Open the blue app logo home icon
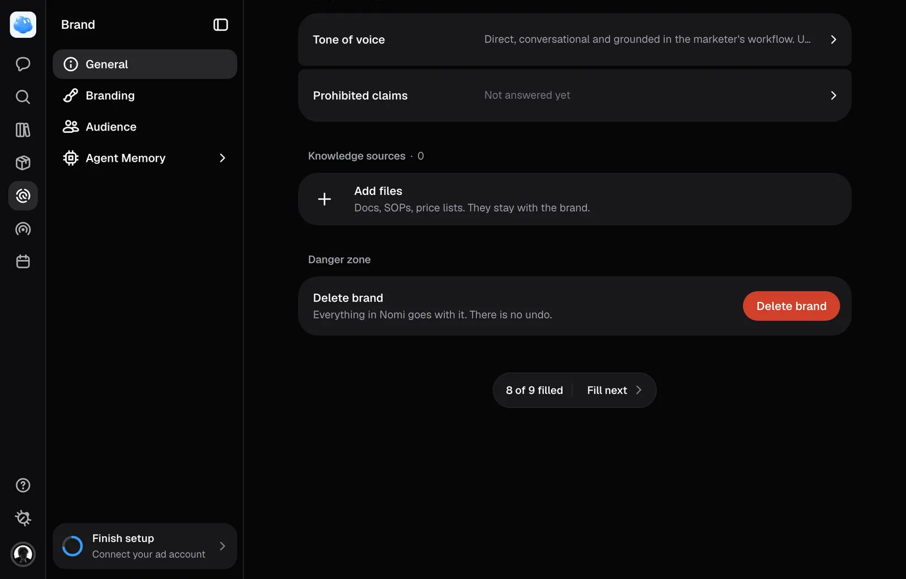This screenshot has width=906, height=579. 23,25
